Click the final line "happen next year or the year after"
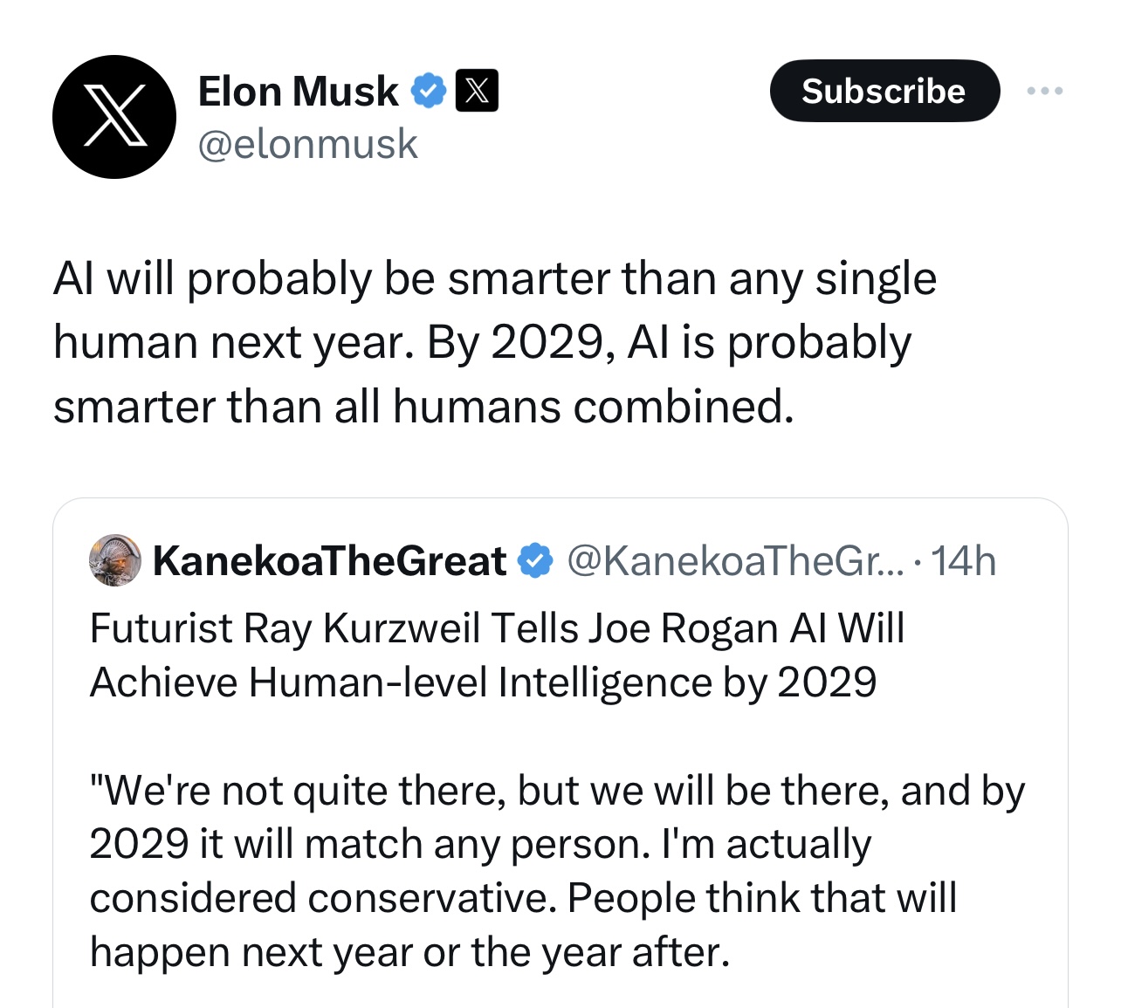Image resolution: width=1121 pixels, height=1008 pixels. click(x=409, y=952)
